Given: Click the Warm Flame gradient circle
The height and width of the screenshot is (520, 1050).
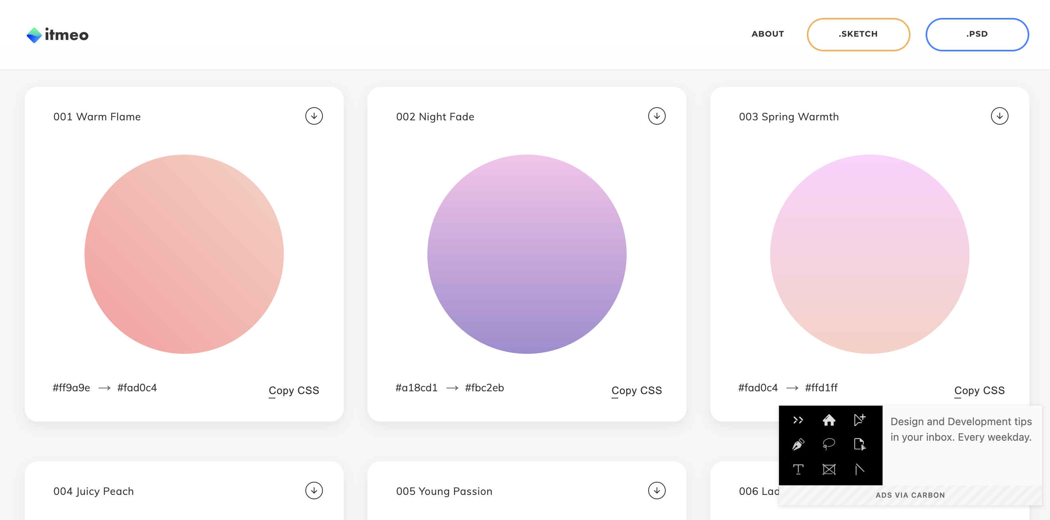Looking at the screenshot, I should coord(184,254).
